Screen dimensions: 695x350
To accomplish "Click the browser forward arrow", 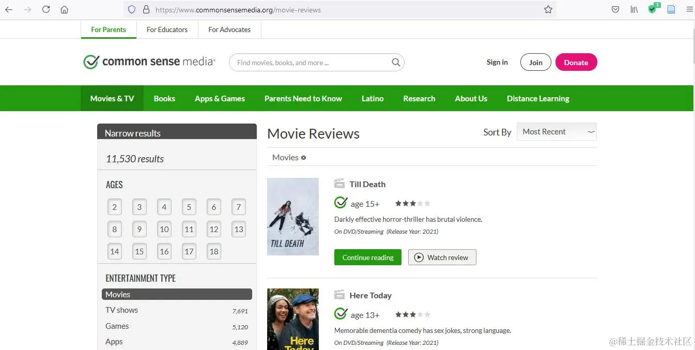I will tap(27, 9).
